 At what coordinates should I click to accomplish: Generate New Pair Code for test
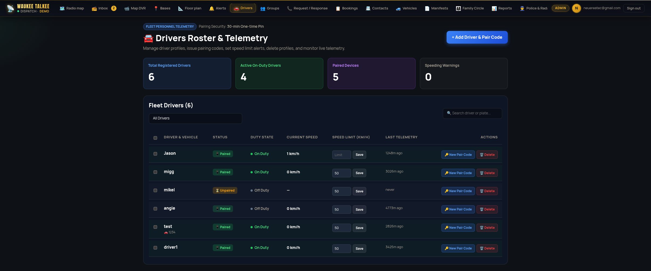(x=458, y=228)
